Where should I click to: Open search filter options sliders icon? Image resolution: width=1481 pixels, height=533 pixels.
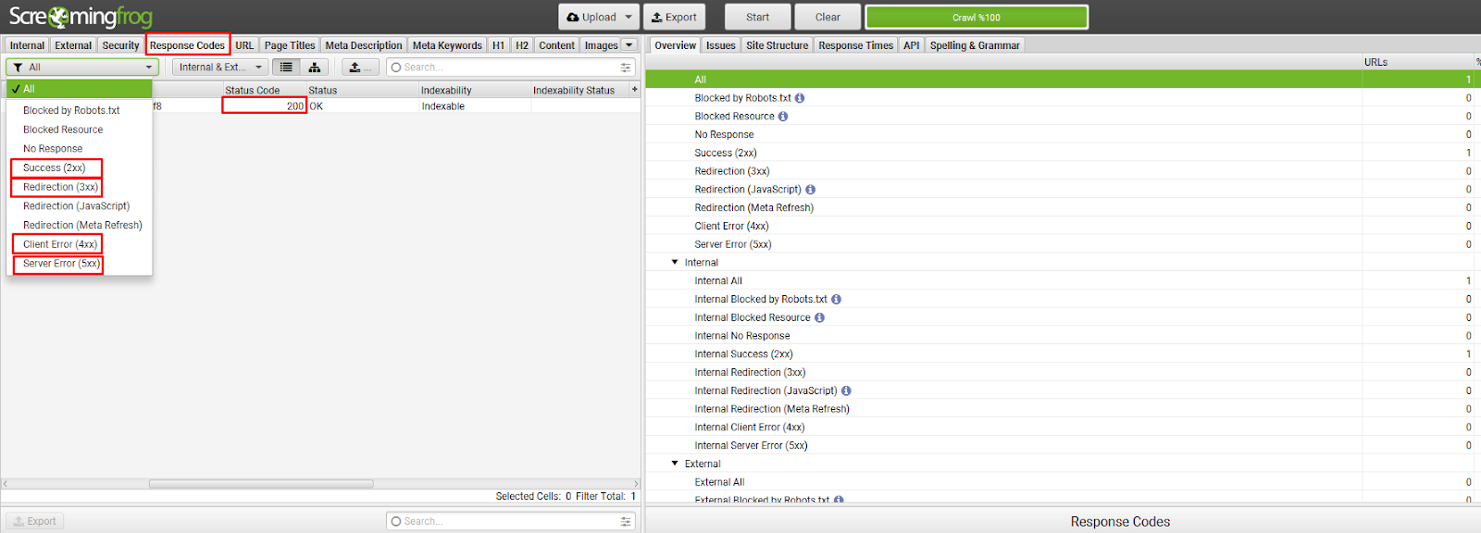coord(626,68)
